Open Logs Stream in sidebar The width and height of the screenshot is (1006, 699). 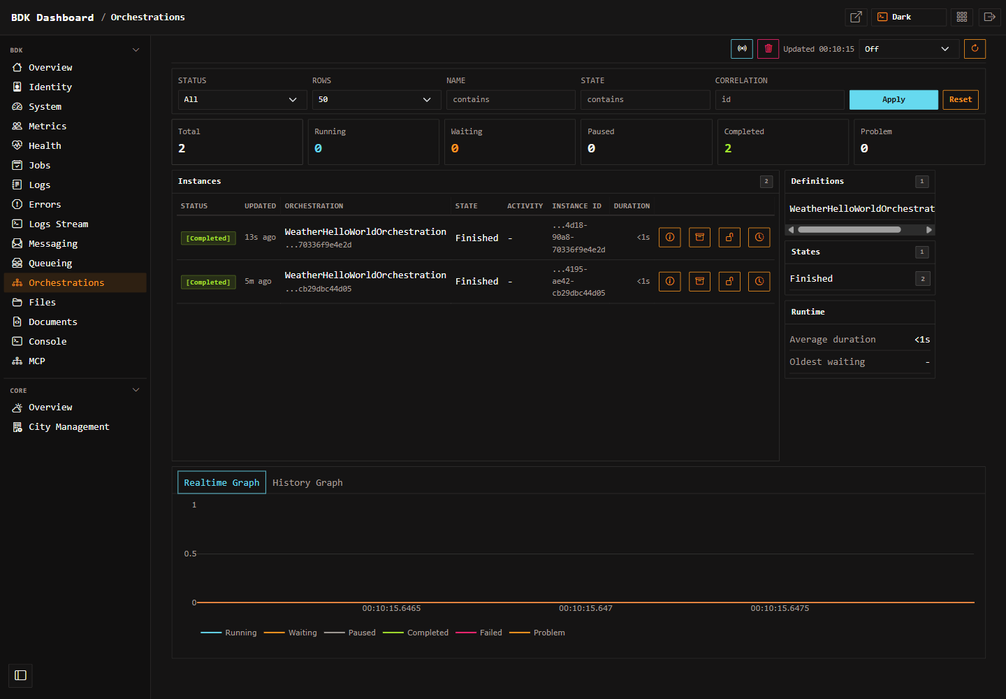58,224
